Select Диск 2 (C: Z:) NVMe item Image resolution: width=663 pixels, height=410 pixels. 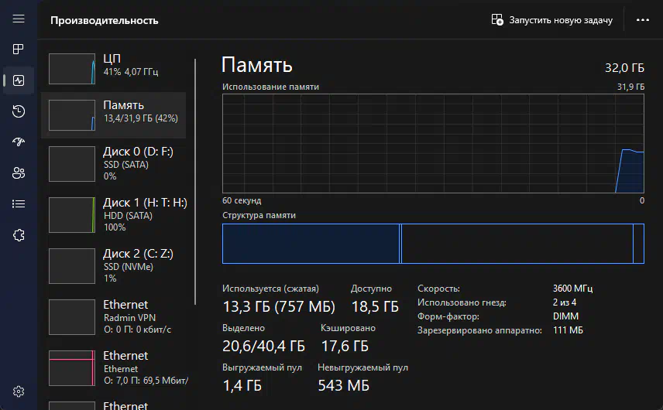pyautogui.click(x=113, y=266)
